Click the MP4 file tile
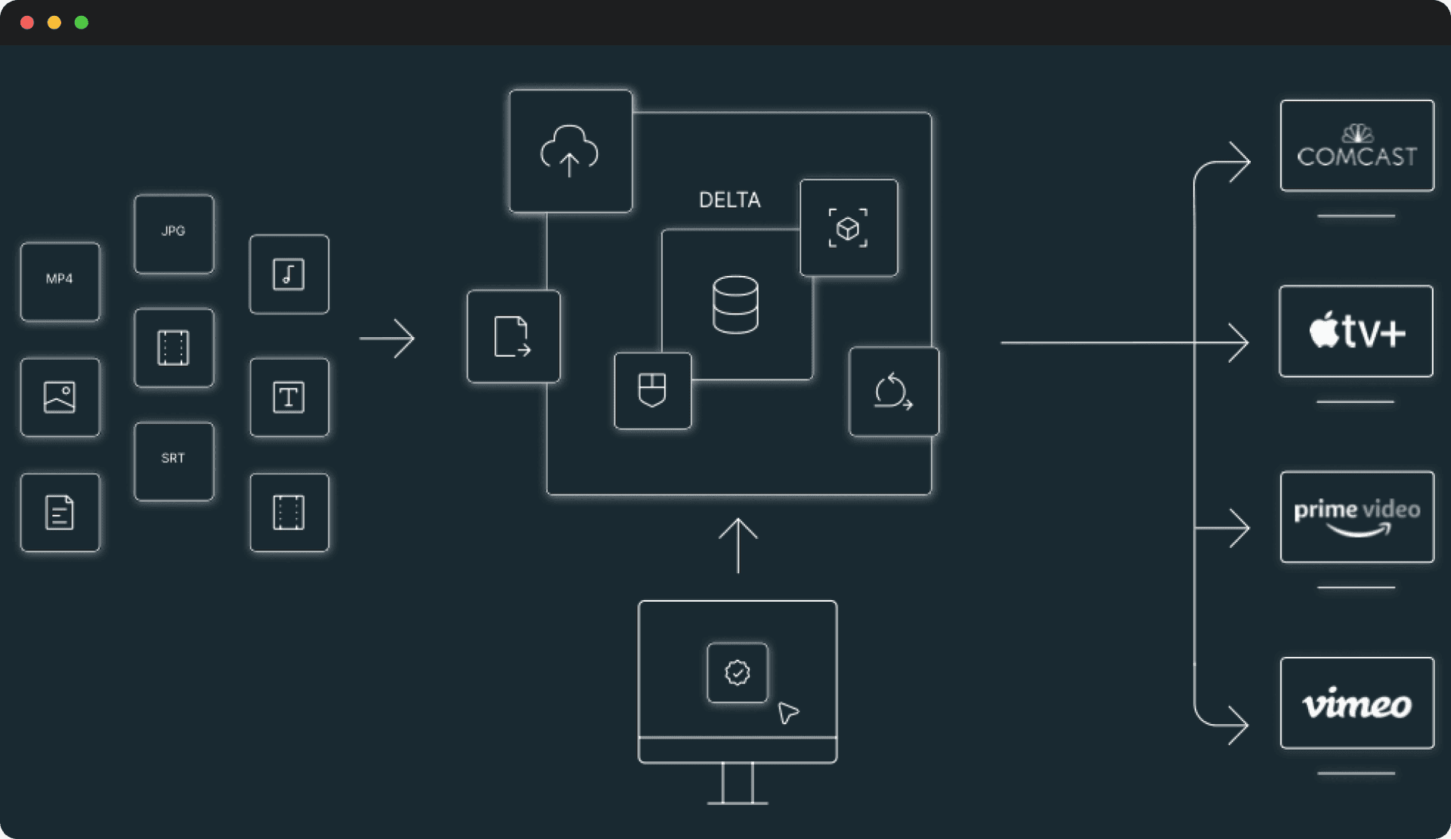The height and width of the screenshot is (839, 1451). pos(60,281)
